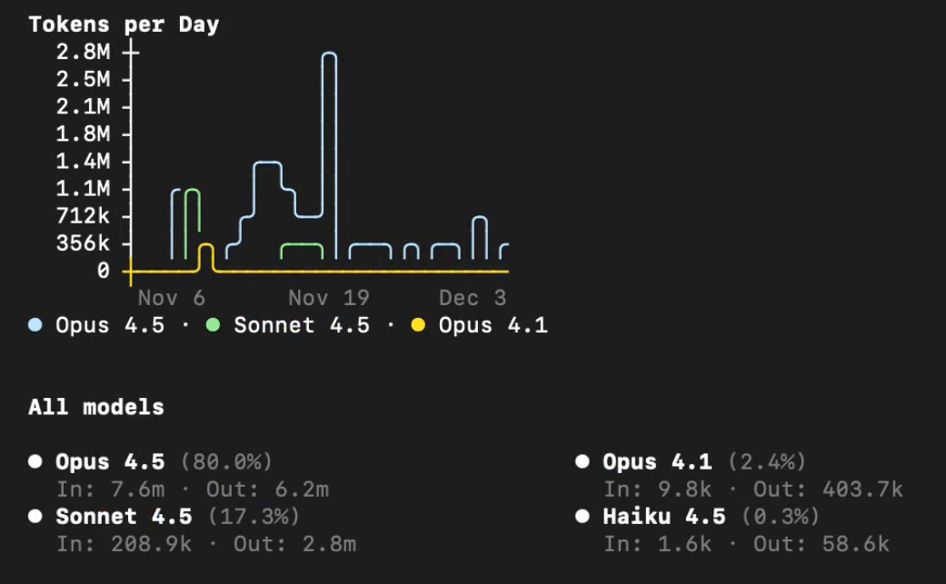Click the Sonnet 4.5 label in chart legend
Screen dimensions: 946x584
tap(302, 325)
